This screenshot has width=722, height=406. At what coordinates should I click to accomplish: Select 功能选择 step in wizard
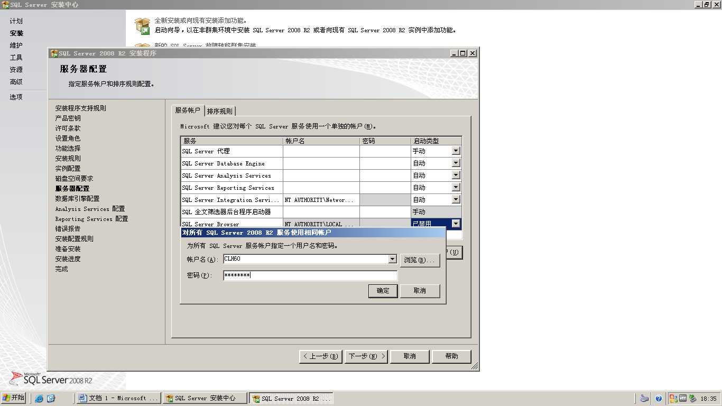[68, 149]
